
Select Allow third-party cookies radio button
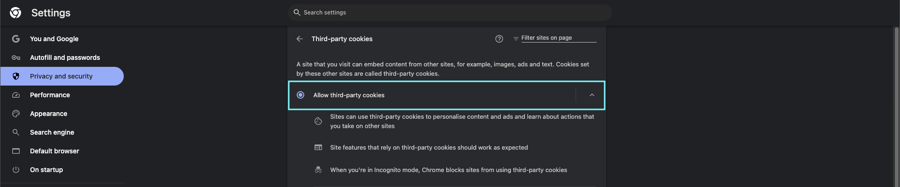(x=300, y=95)
